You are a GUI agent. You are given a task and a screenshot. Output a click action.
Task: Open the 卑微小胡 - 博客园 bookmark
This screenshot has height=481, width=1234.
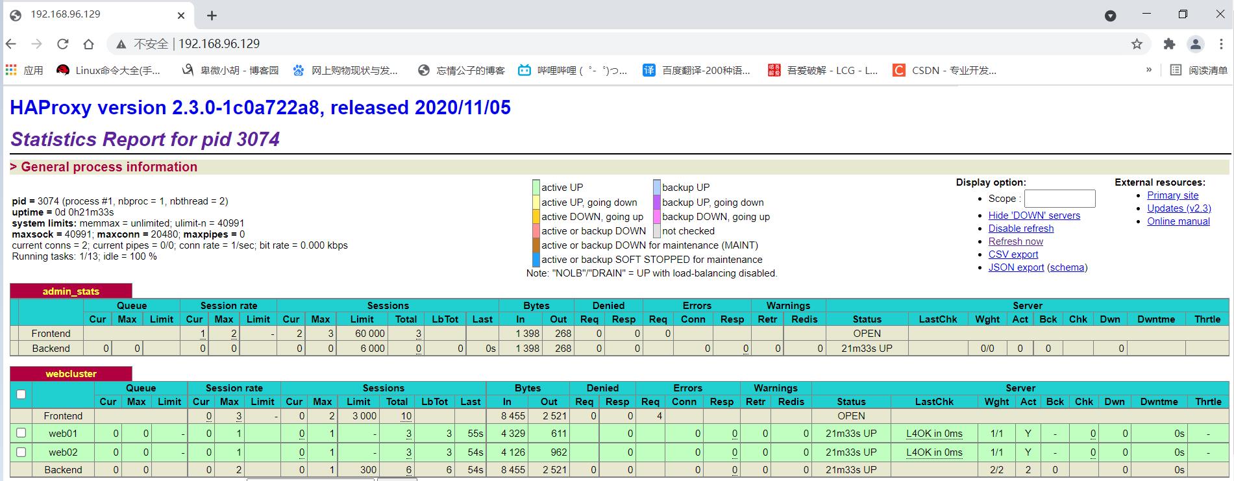pyautogui.click(x=230, y=70)
